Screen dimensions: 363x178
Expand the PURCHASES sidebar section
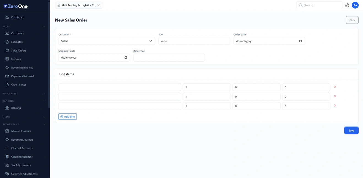click(x=44, y=94)
